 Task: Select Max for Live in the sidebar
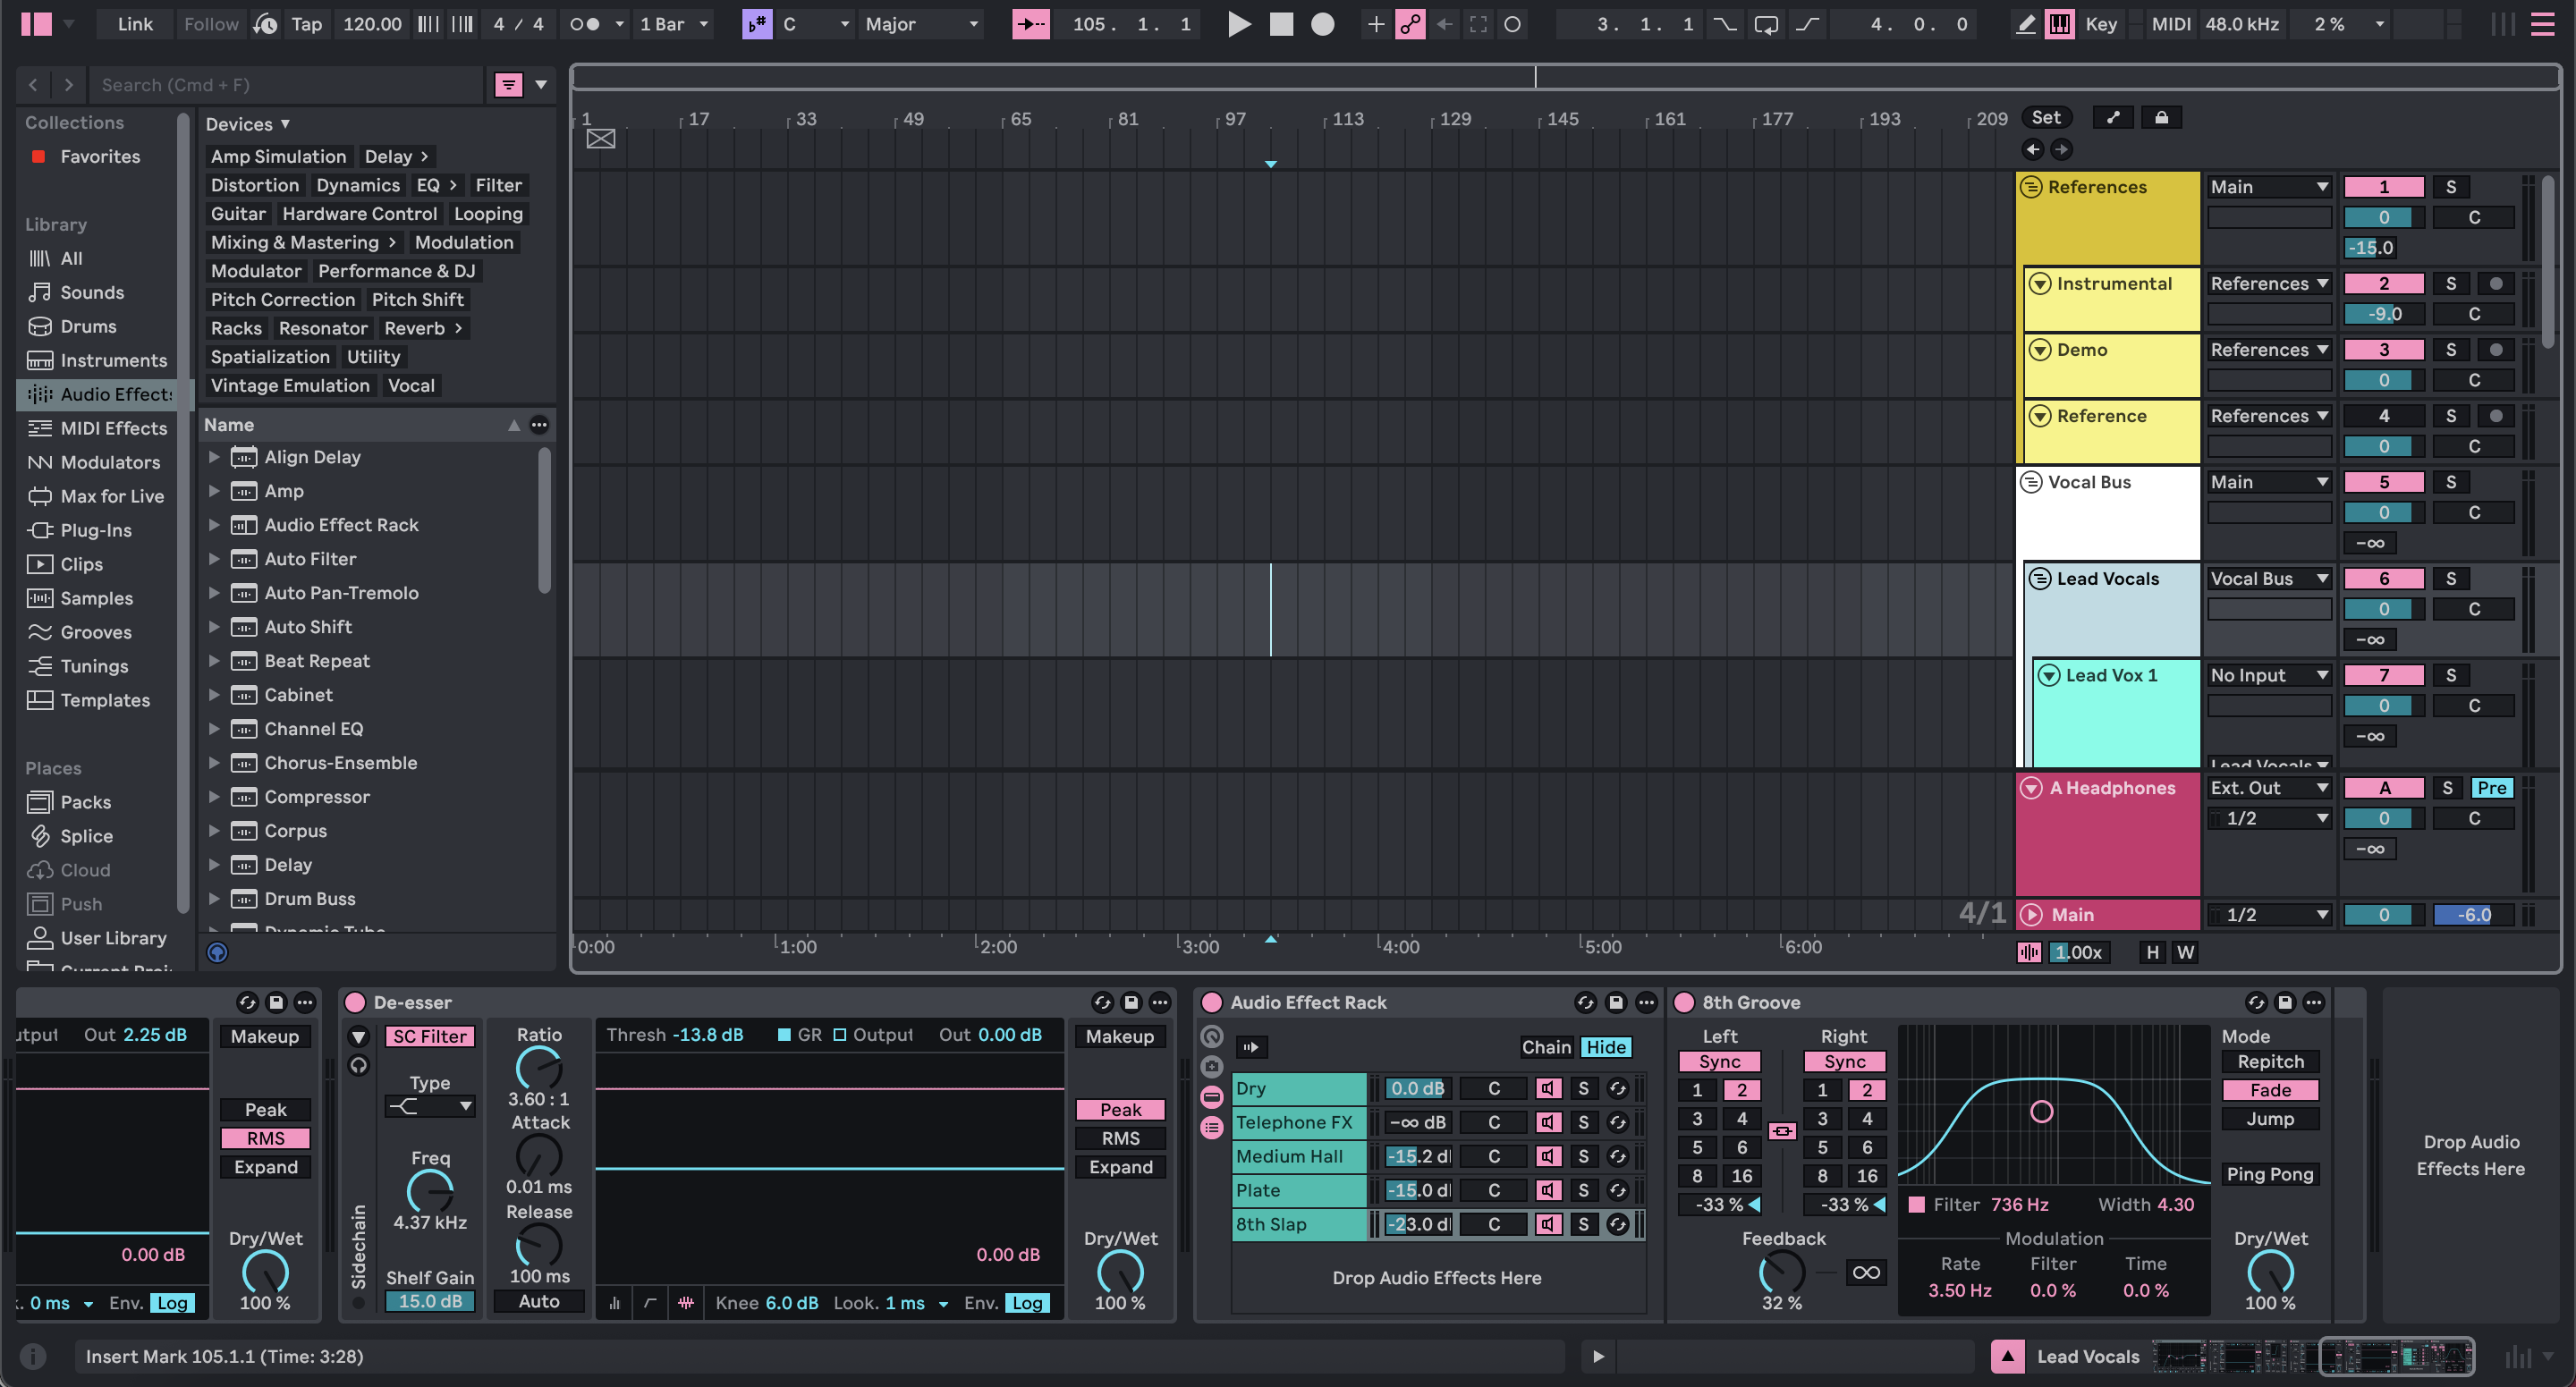point(113,496)
